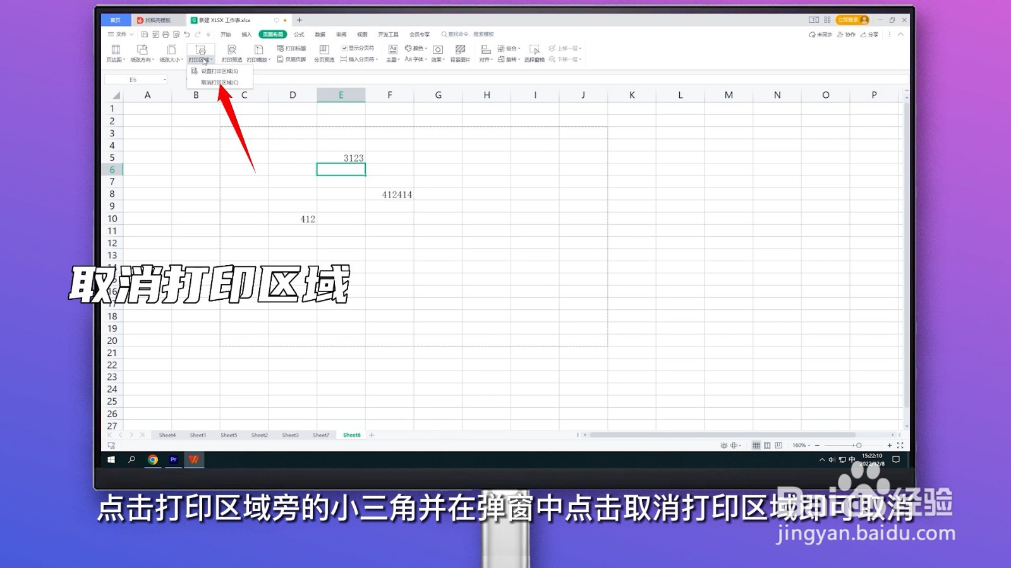Open Chrome from the Windows taskbar
The width and height of the screenshot is (1011, 568).
coord(153,459)
